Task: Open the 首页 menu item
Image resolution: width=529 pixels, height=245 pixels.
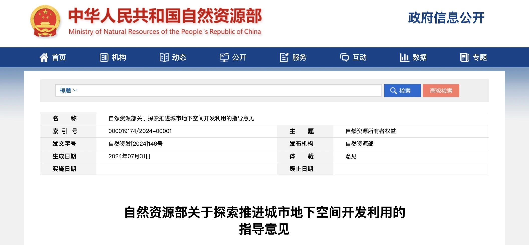Action: click(59, 57)
